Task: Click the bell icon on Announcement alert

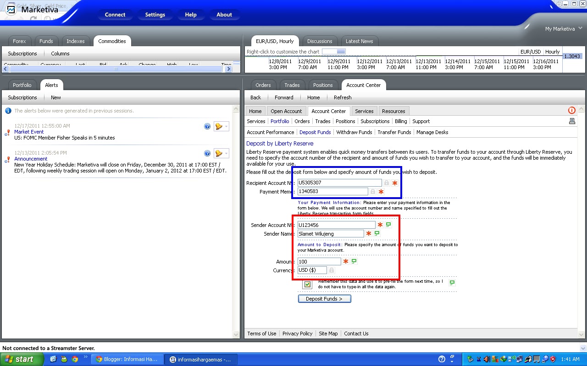Action: (219, 153)
